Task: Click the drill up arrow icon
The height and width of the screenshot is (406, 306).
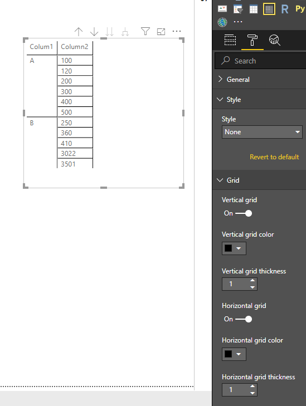Action: 79,32
